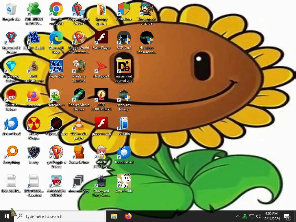Screen dimensions: 296x222
Task: Click the deez nuts spy icon
Action: tap(79, 181)
